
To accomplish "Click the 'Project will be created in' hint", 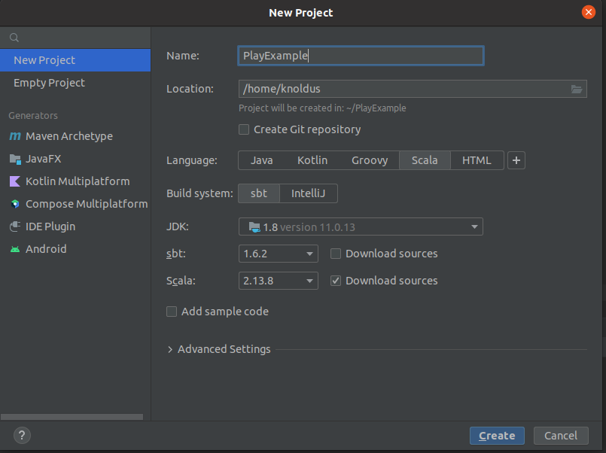I will click(322, 108).
